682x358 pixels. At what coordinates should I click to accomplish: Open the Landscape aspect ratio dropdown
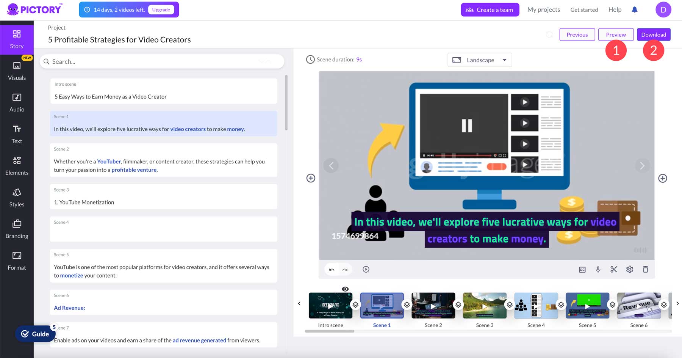tap(479, 60)
